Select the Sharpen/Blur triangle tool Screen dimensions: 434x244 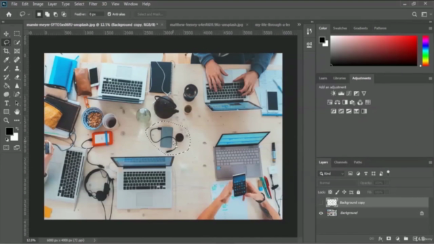[x=17, y=86]
